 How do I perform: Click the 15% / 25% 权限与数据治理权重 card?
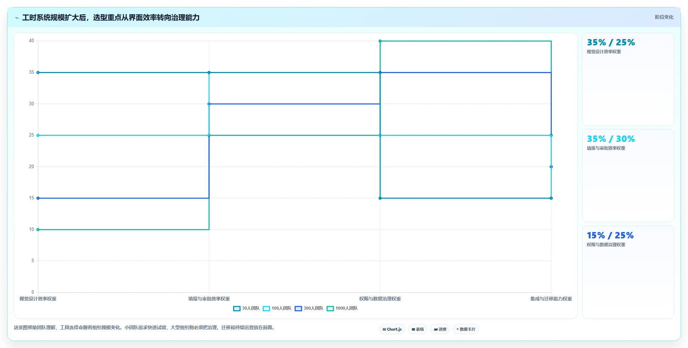(628, 272)
